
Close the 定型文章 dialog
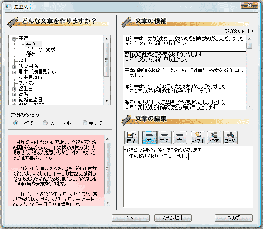249,5
